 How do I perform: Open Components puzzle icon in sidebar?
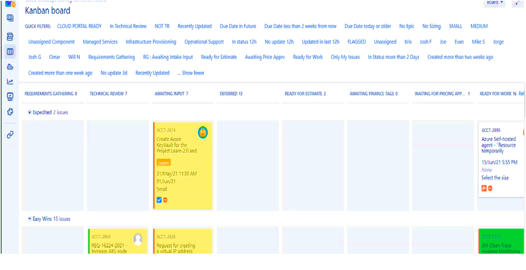click(x=10, y=112)
